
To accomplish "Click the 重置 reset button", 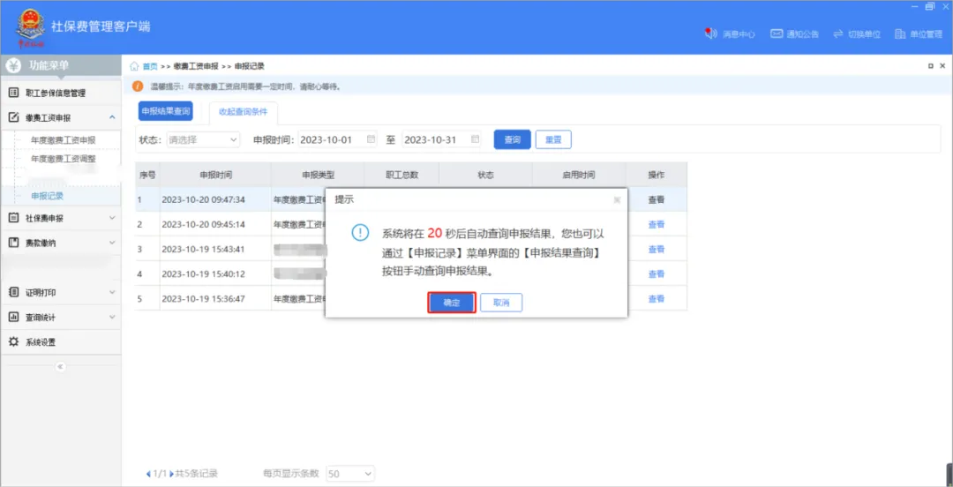I will tap(553, 139).
